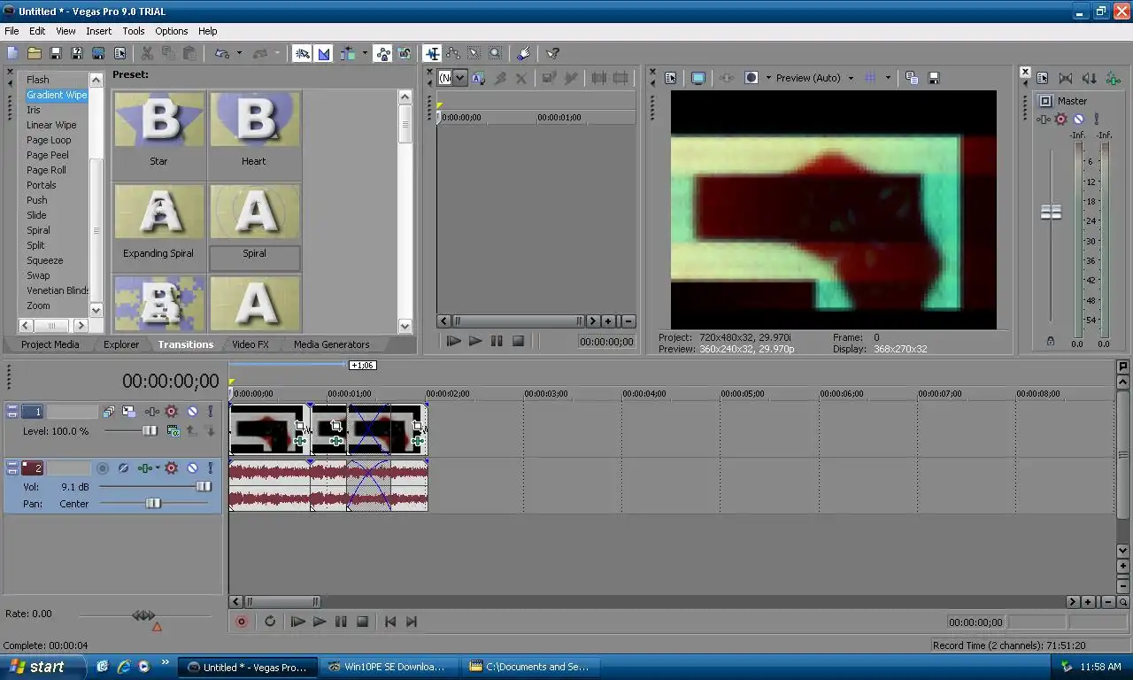Invert audio track 2 phase

[x=124, y=468]
